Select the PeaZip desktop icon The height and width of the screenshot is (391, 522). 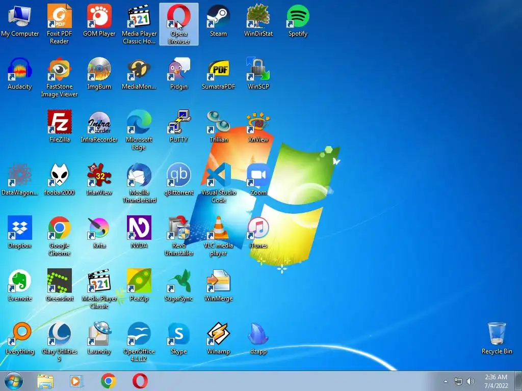pos(139,285)
